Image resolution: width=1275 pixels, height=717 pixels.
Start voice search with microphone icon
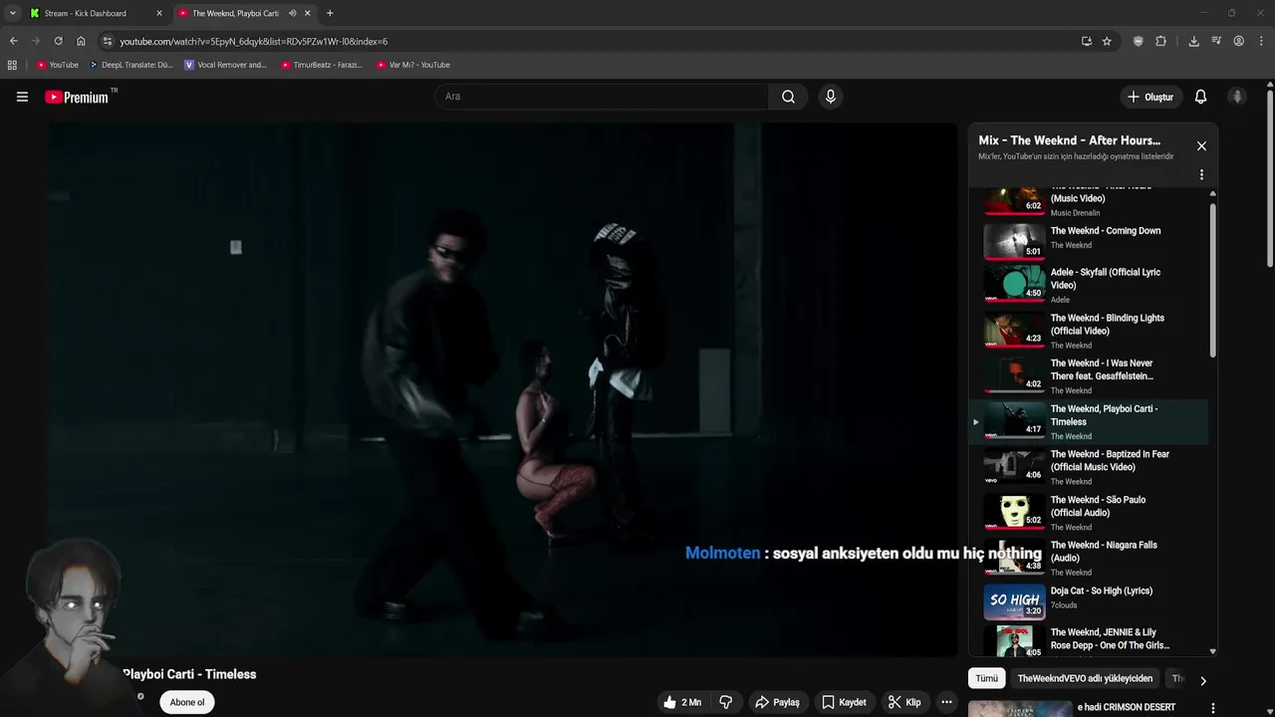point(830,97)
